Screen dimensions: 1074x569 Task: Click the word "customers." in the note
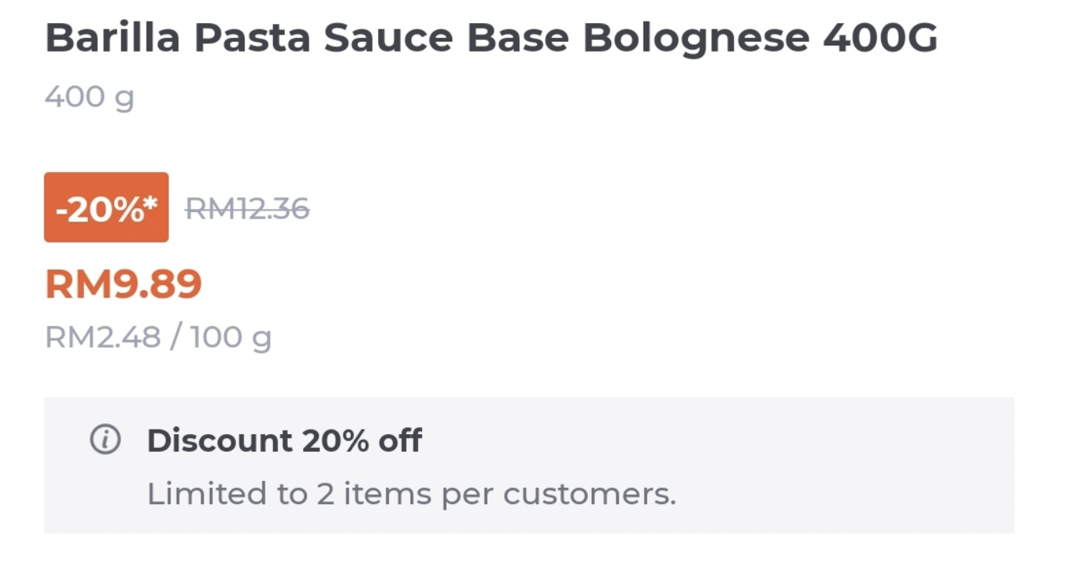(589, 493)
